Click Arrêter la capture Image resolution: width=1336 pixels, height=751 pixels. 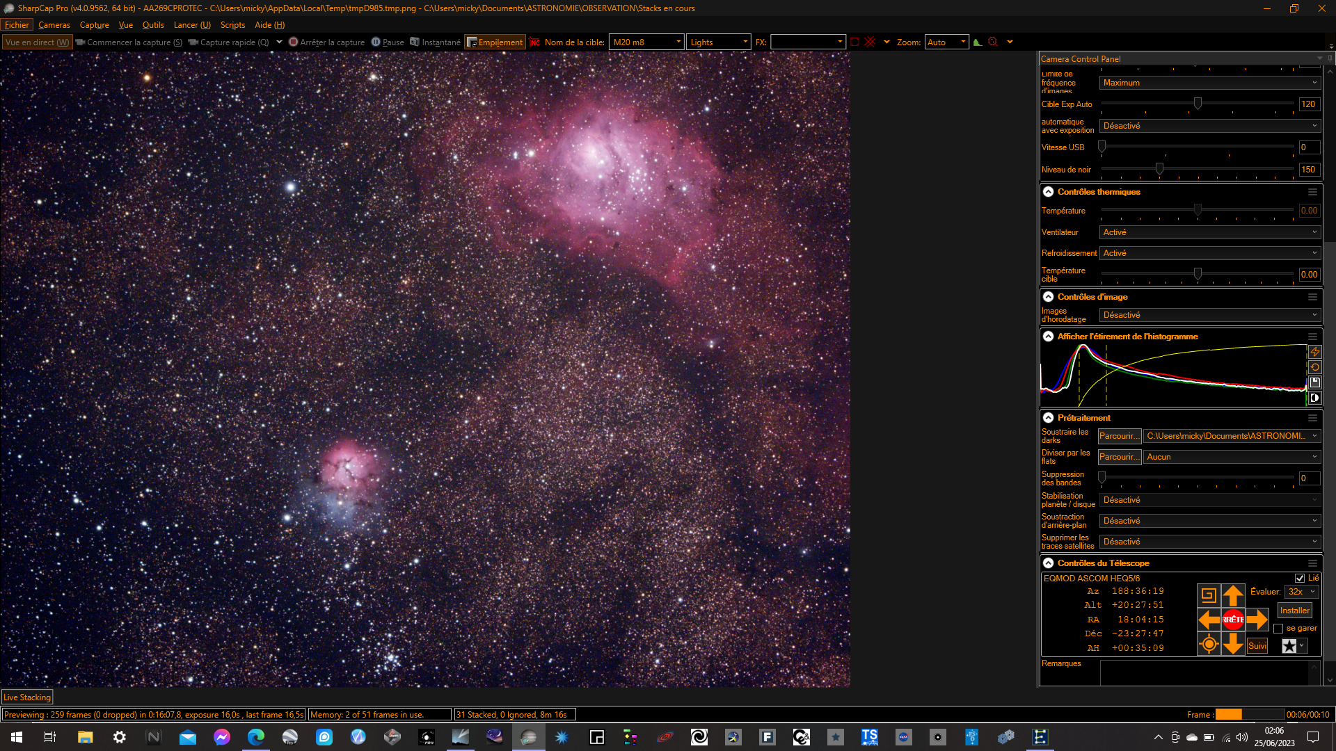click(x=326, y=42)
